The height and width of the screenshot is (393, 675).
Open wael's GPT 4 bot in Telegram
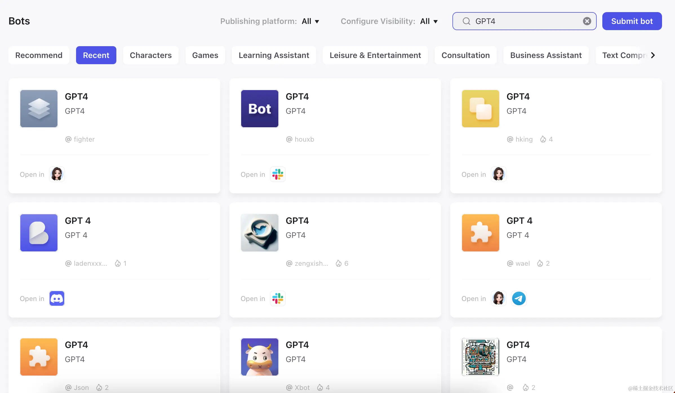click(519, 298)
